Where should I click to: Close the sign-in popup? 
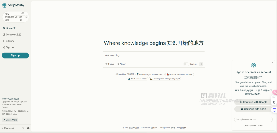click(273, 63)
